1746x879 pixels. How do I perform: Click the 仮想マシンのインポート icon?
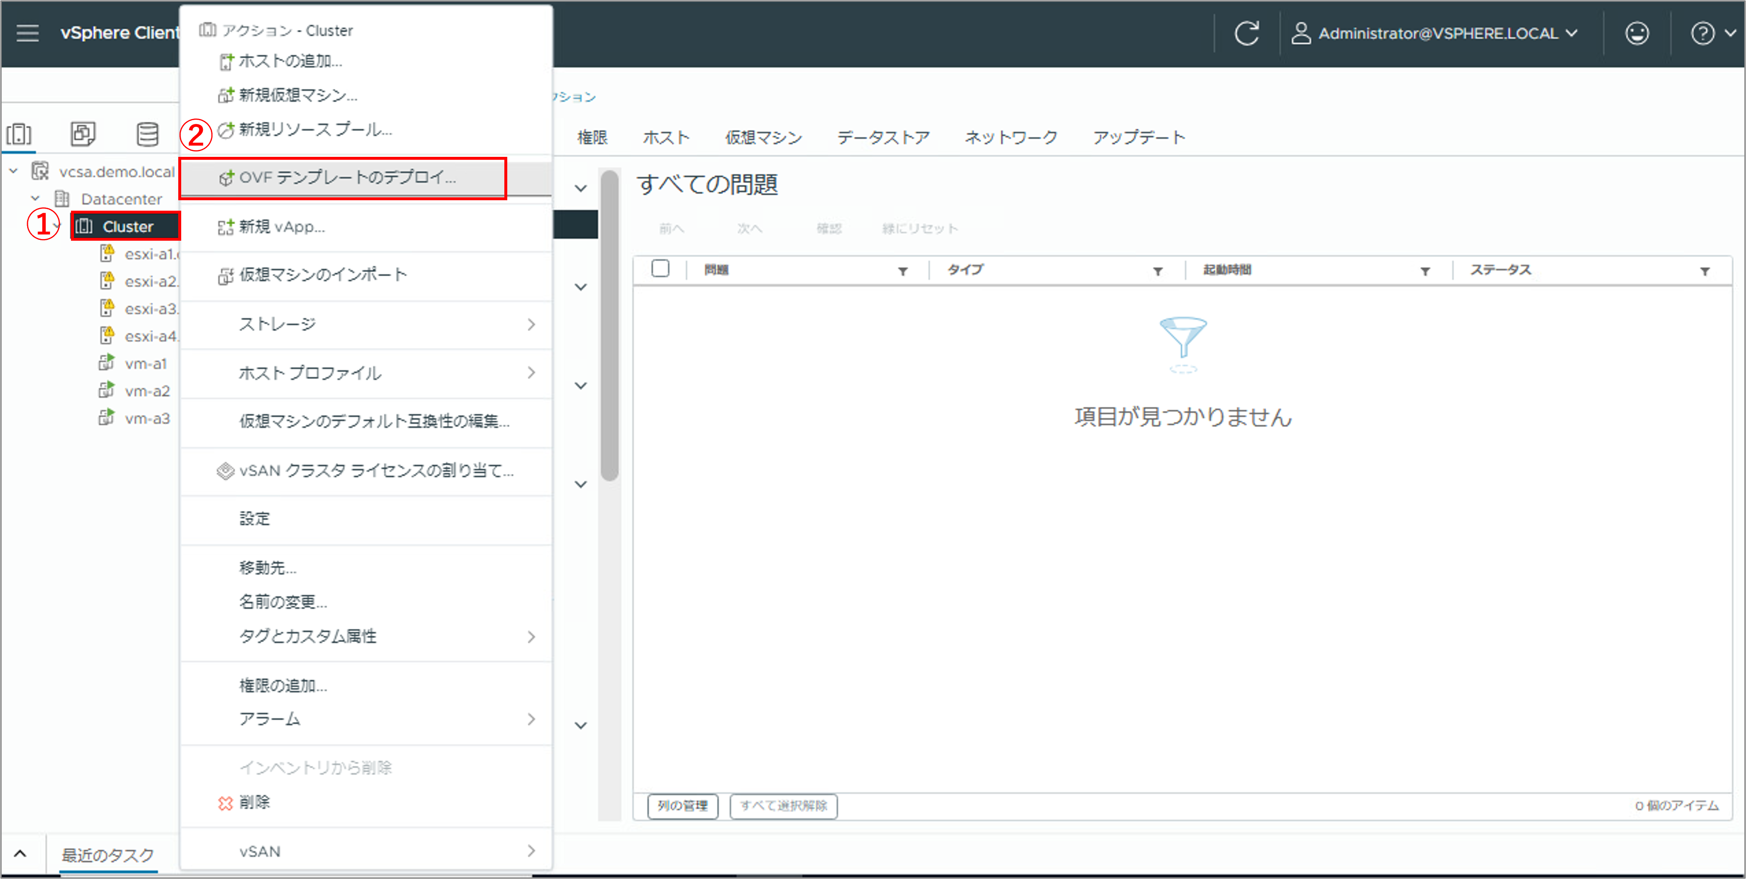coord(226,276)
